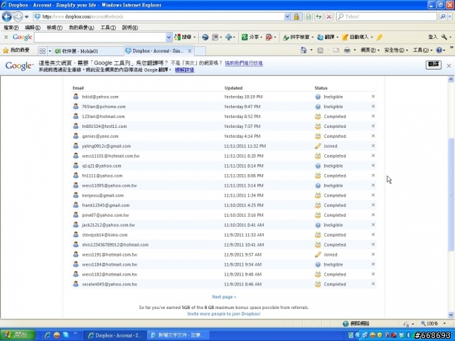Open Google Toolbar wrench settings icon
This screenshot has width=455, height=341.
pyautogui.click(x=444, y=37)
